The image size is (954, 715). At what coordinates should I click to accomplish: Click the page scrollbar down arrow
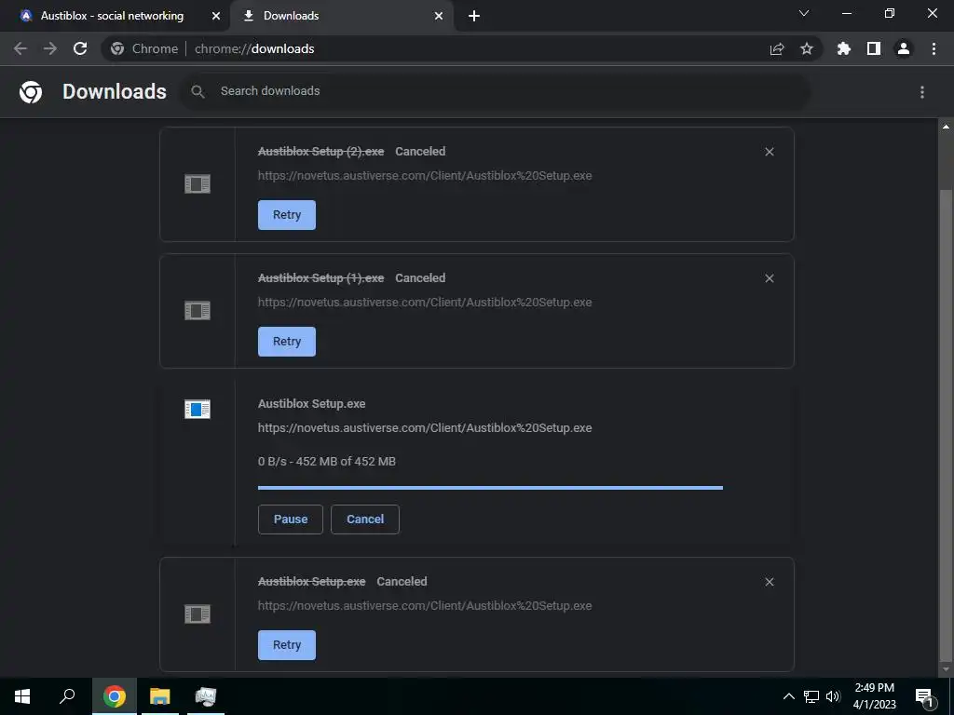click(947, 669)
